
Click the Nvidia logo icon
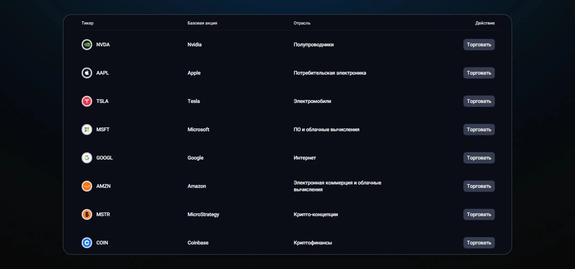(87, 45)
